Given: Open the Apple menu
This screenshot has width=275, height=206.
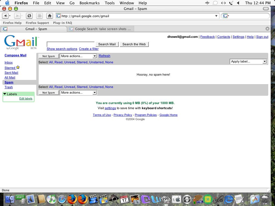Looking at the screenshot, I should [x=7, y=3].
